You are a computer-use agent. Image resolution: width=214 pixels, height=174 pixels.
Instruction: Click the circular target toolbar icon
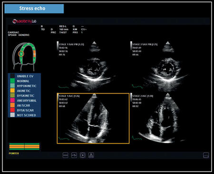(x=83, y=155)
